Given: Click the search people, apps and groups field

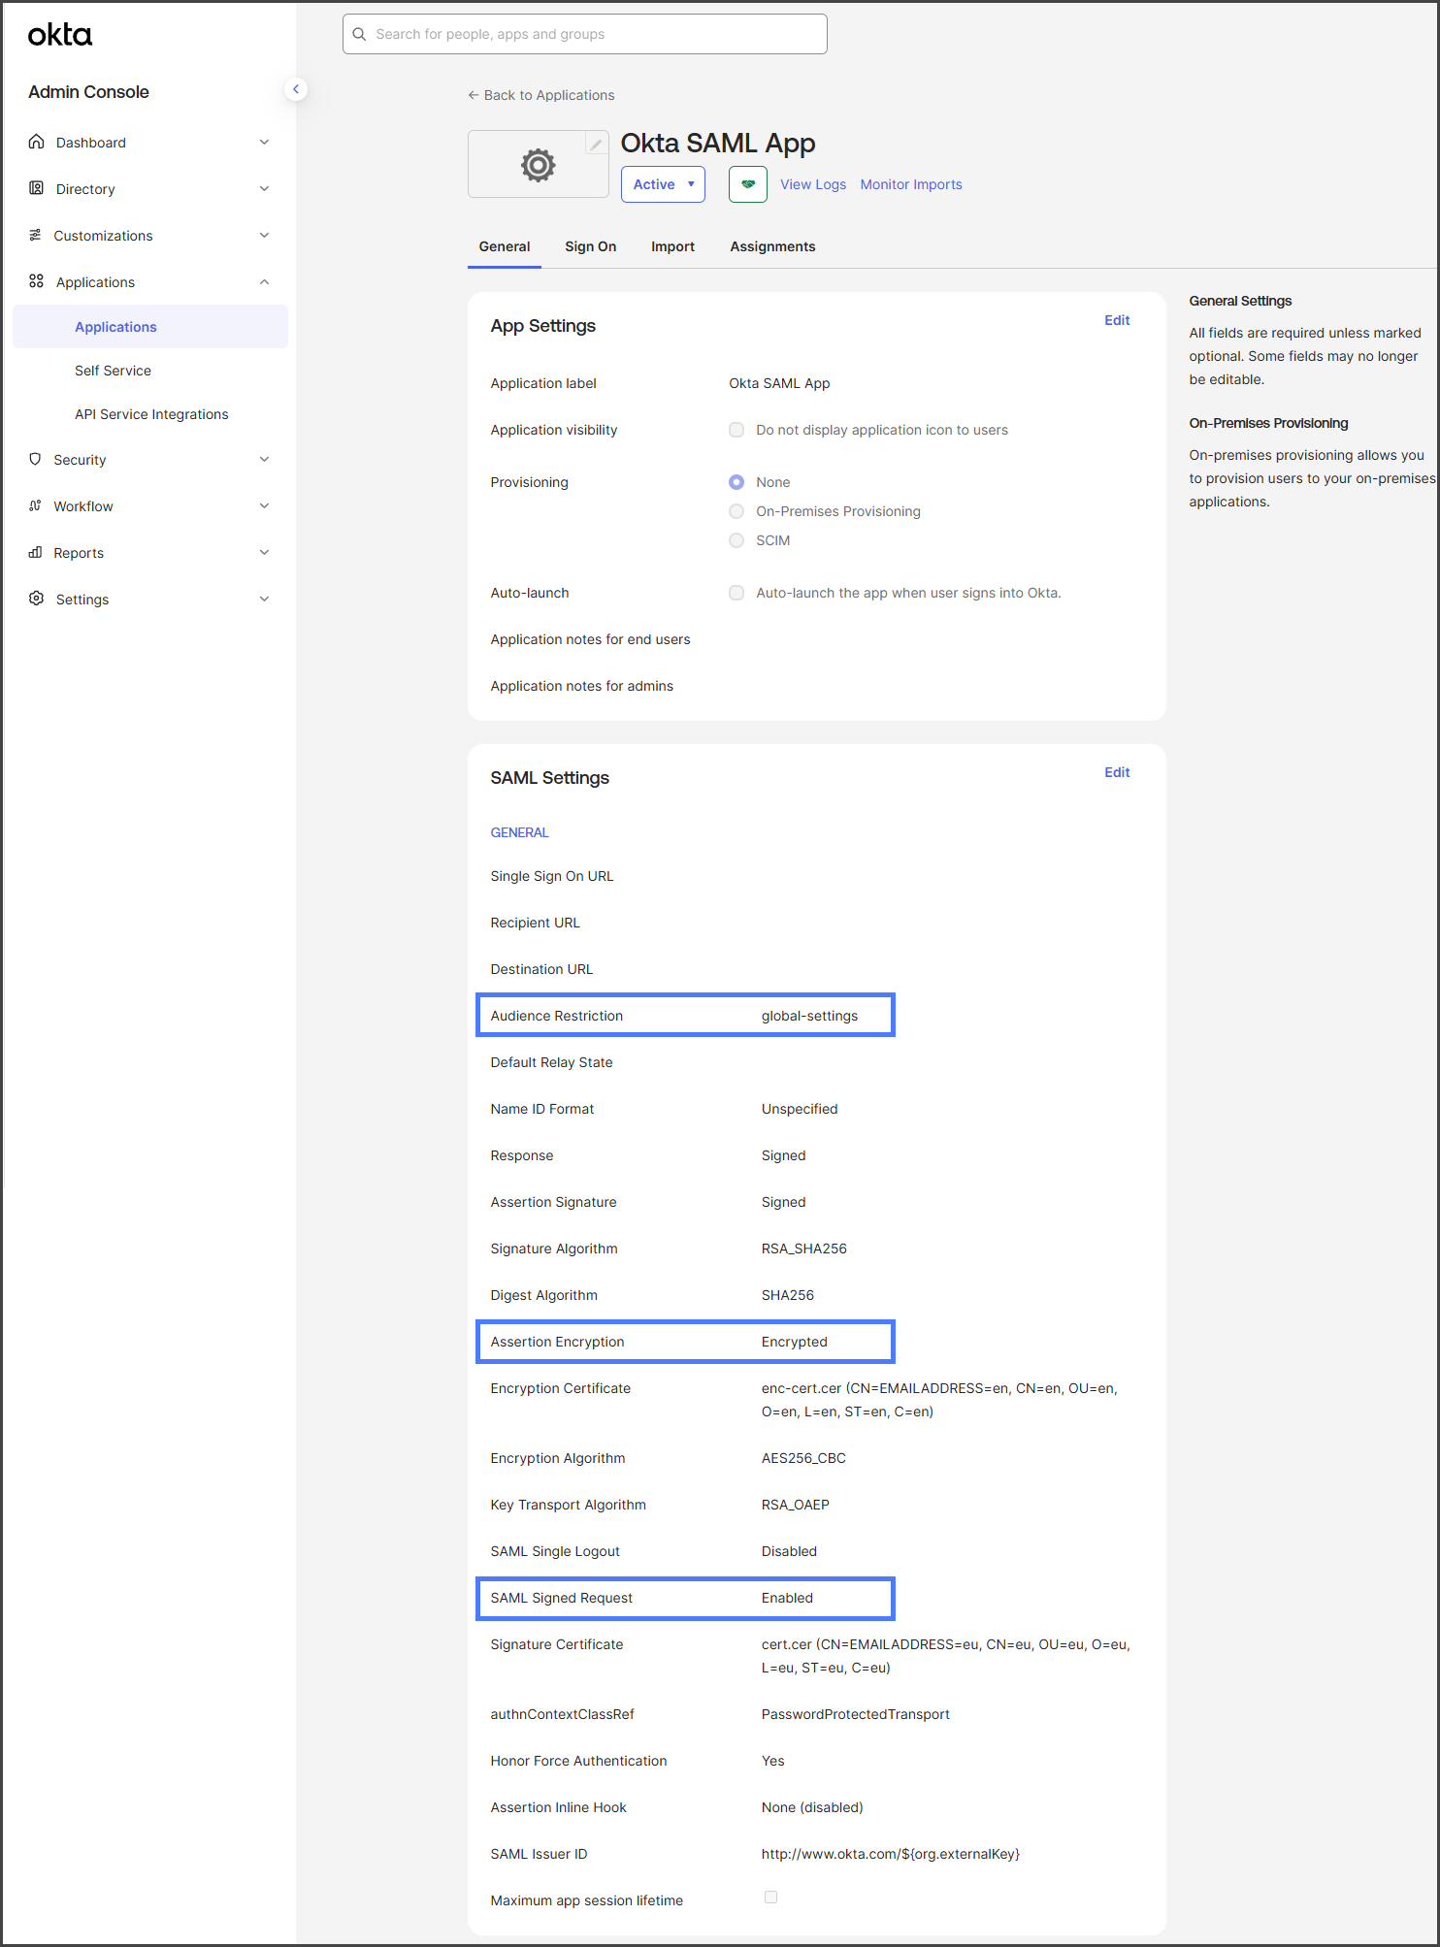Looking at the screenshot, I should 585,34.
